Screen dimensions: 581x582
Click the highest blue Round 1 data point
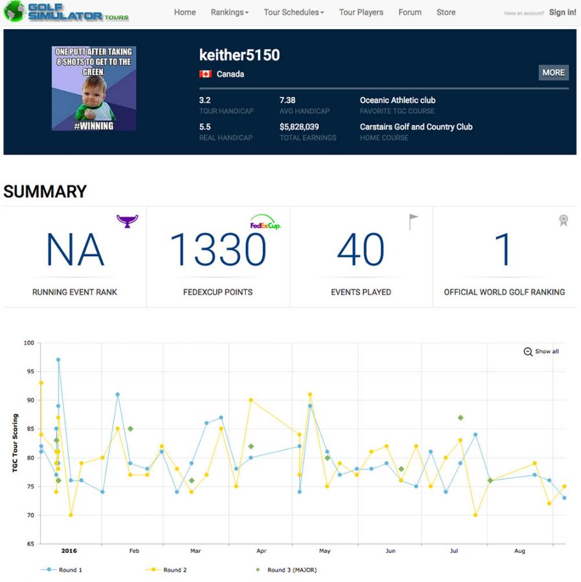[58, 360]
